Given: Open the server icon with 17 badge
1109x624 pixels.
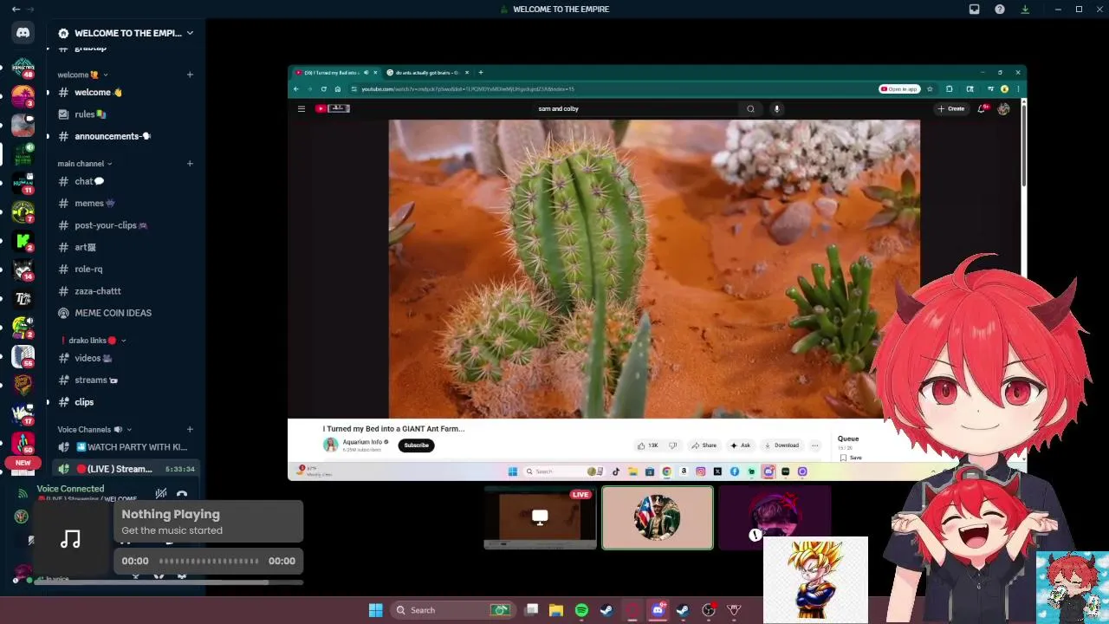Looking at the screenshot, I should tap(23, 414).
